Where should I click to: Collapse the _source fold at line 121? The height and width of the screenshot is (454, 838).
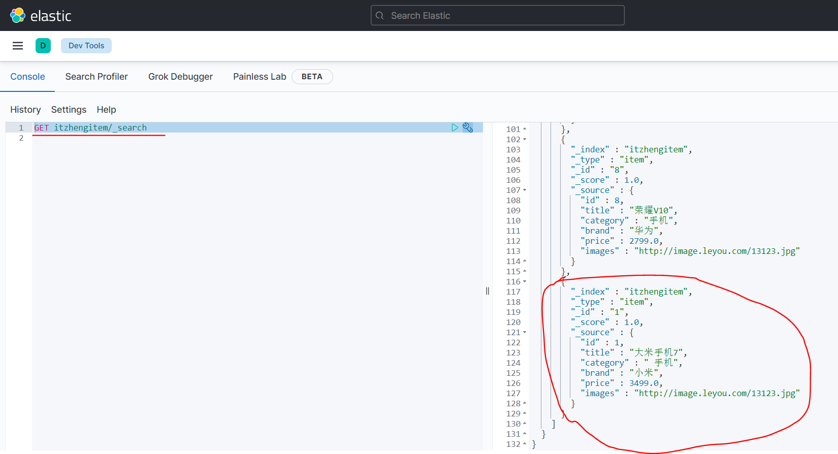pos(525,332)
